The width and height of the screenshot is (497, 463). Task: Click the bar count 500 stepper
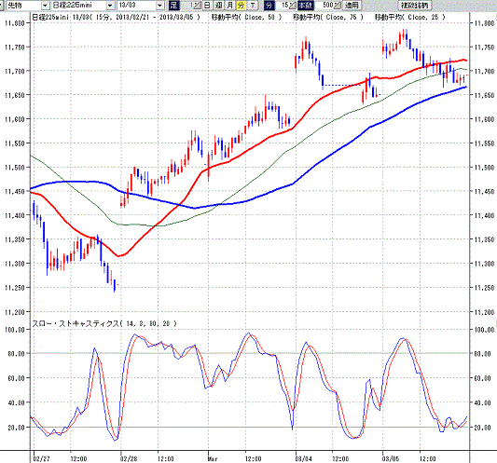[x=338, y=5]
